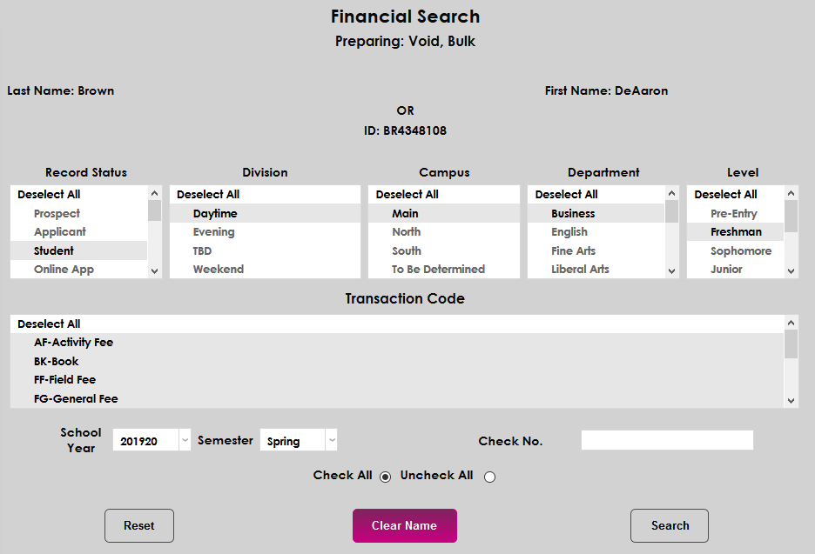Toggle the Student record status option
This screenshot has width=815, height=554.
[54, 250]
